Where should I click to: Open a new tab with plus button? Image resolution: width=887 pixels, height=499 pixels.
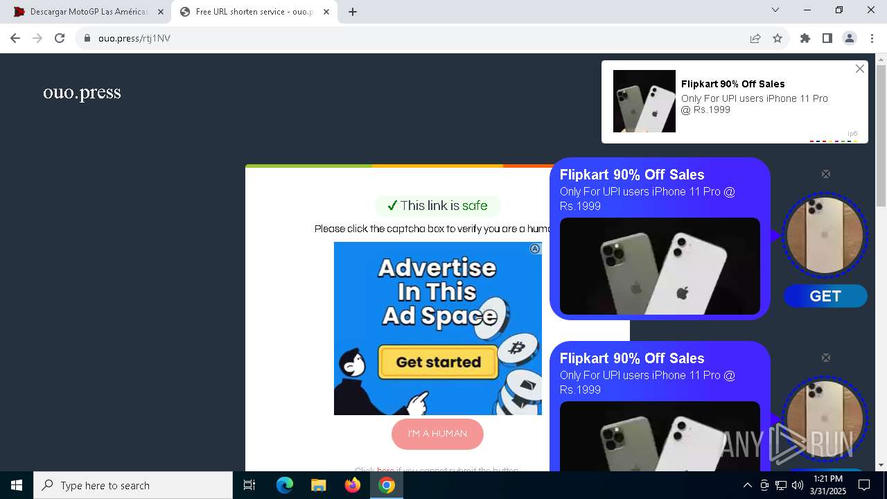click(353, 12)
